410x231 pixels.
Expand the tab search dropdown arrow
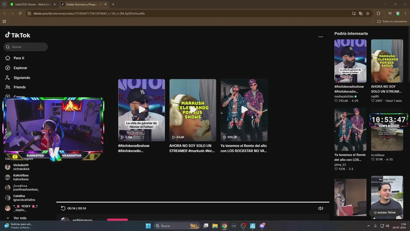click(x=4, y=4)
